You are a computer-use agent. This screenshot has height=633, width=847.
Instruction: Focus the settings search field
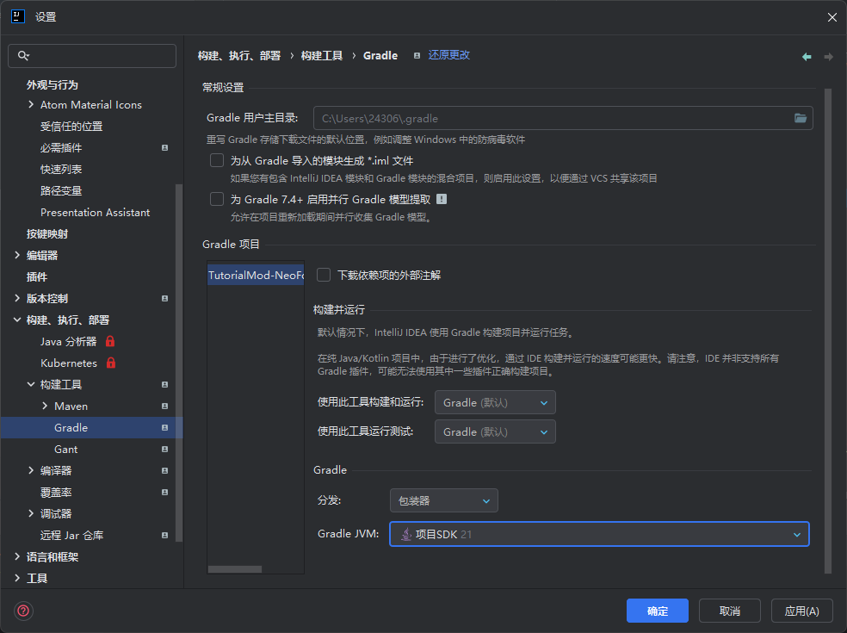click(x=92, y=56)
